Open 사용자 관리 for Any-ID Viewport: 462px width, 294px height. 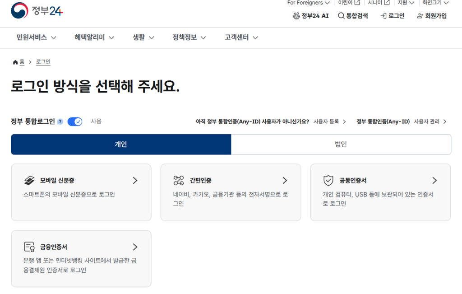(429, 121)
